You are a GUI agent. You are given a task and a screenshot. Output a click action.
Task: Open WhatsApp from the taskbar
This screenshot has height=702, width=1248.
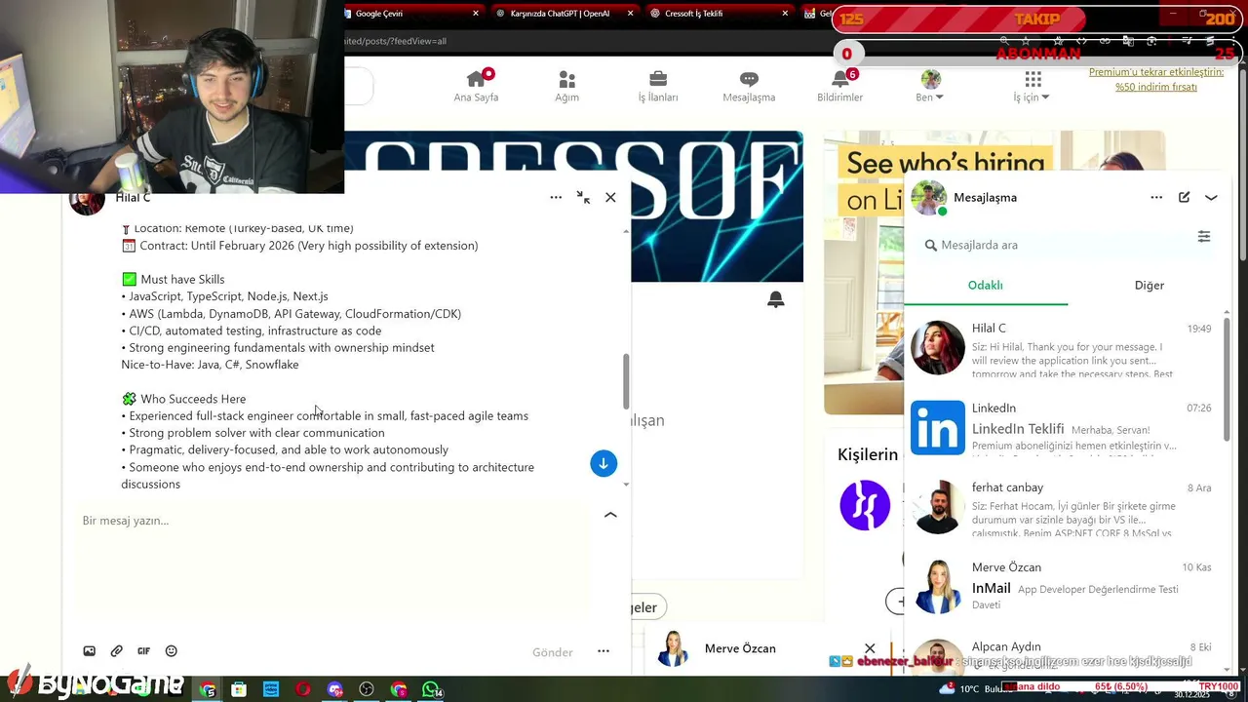pos(431,689)
